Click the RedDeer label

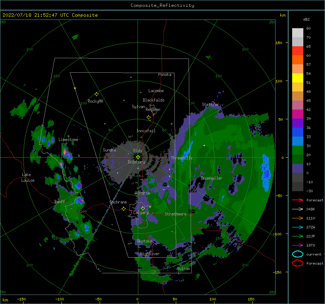tap(153, 110)
